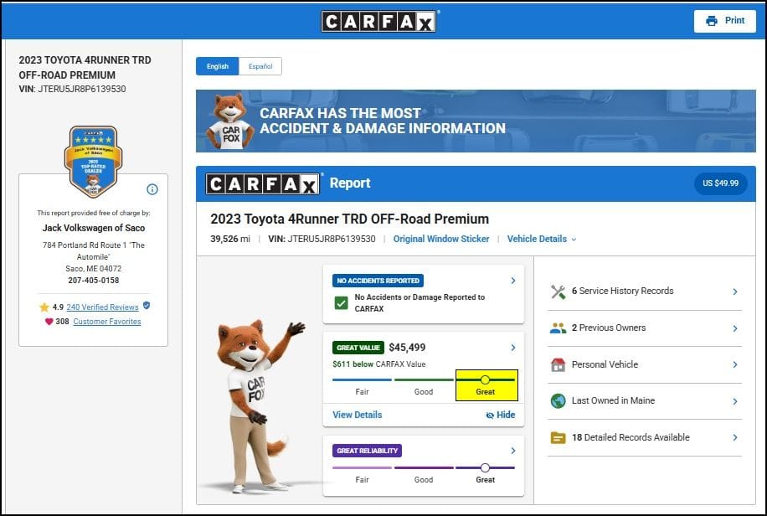Image resolution: width=767 pixels, height=516 pixels.
Task: Open 6 Service History Records chevron
Action: click(x=734, y=292)
